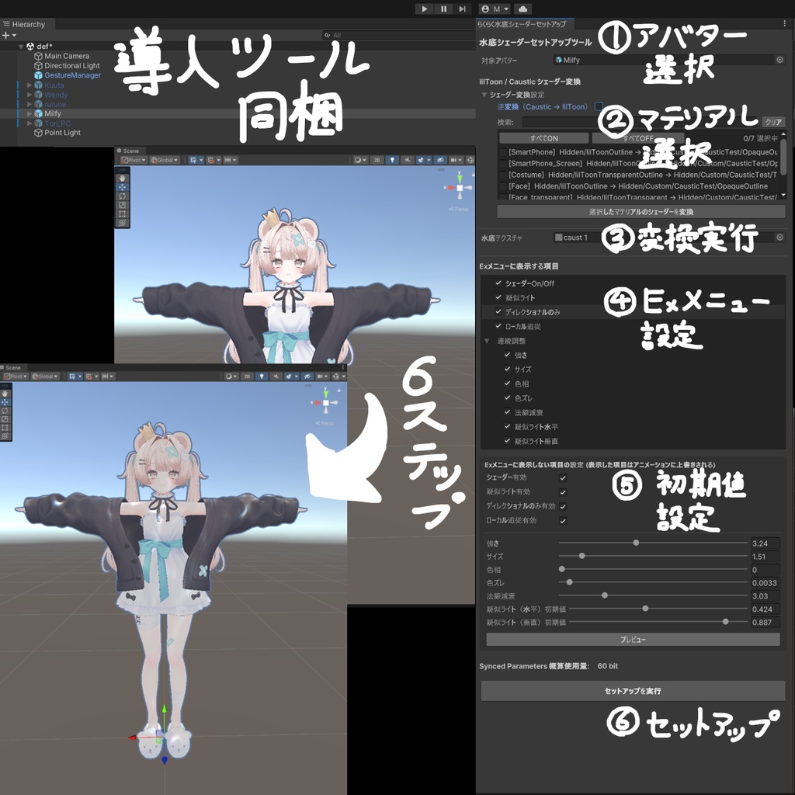This screenshot has height=795, width=795.
Task: Toggle hidden-object visibility in upper Scene view
Action: click(439, 160)
